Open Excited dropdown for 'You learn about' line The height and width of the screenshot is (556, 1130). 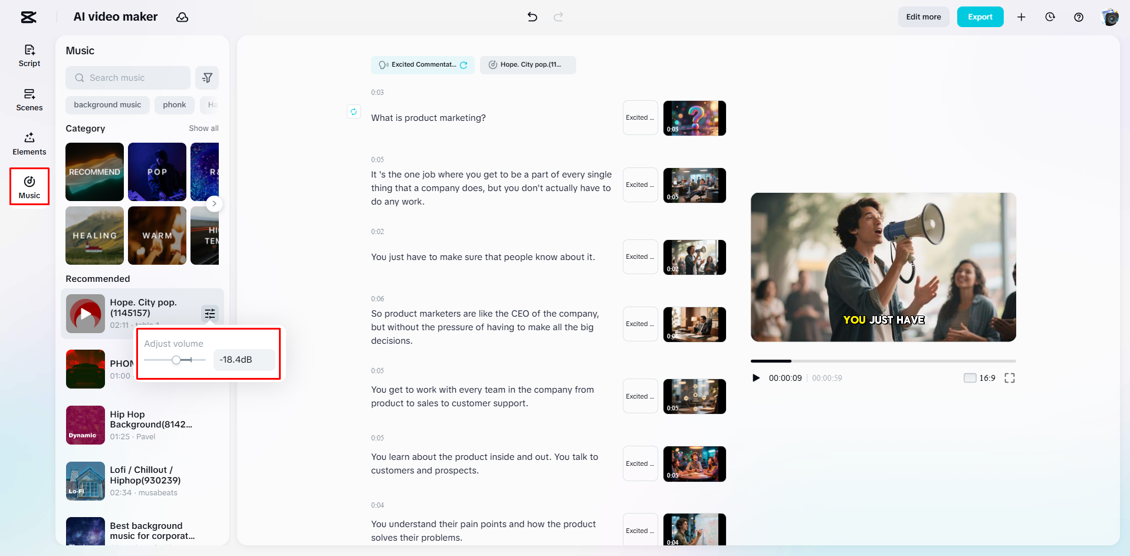point(640,463)
